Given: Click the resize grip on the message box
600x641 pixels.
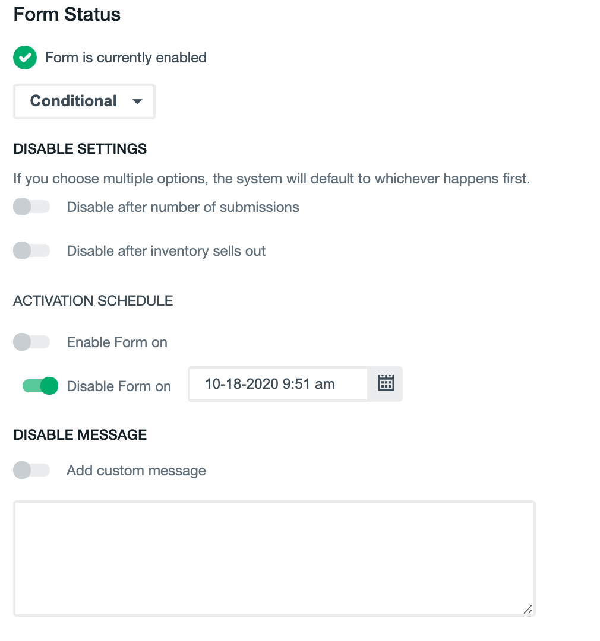Looking at the screenshot, I should click(528, 609).
